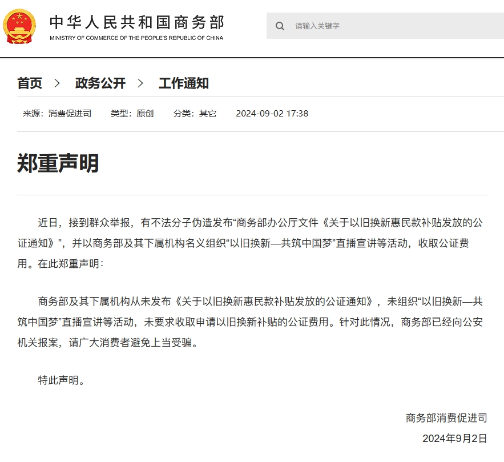Click the search magnifier icon
The image size is (504, 462).
[280, 26]
